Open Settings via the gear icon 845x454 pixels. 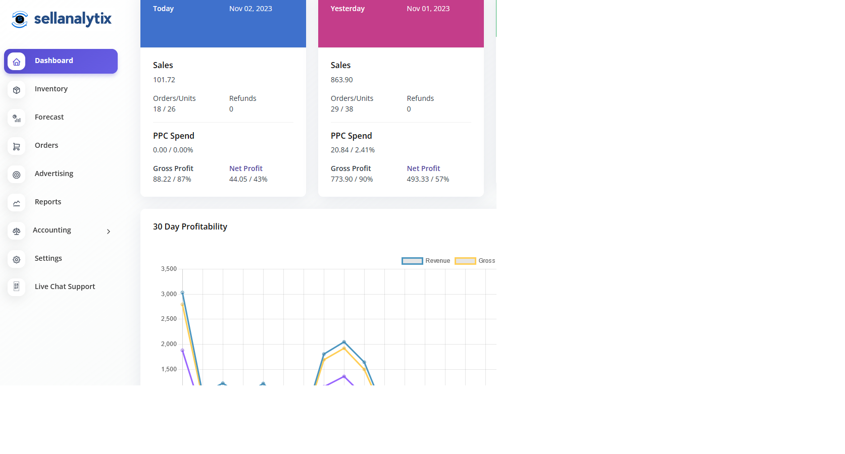(x=17, y=259)
